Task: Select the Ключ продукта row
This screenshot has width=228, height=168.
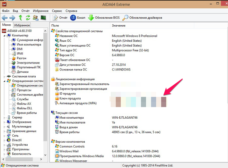Action: tap(110, 99)
